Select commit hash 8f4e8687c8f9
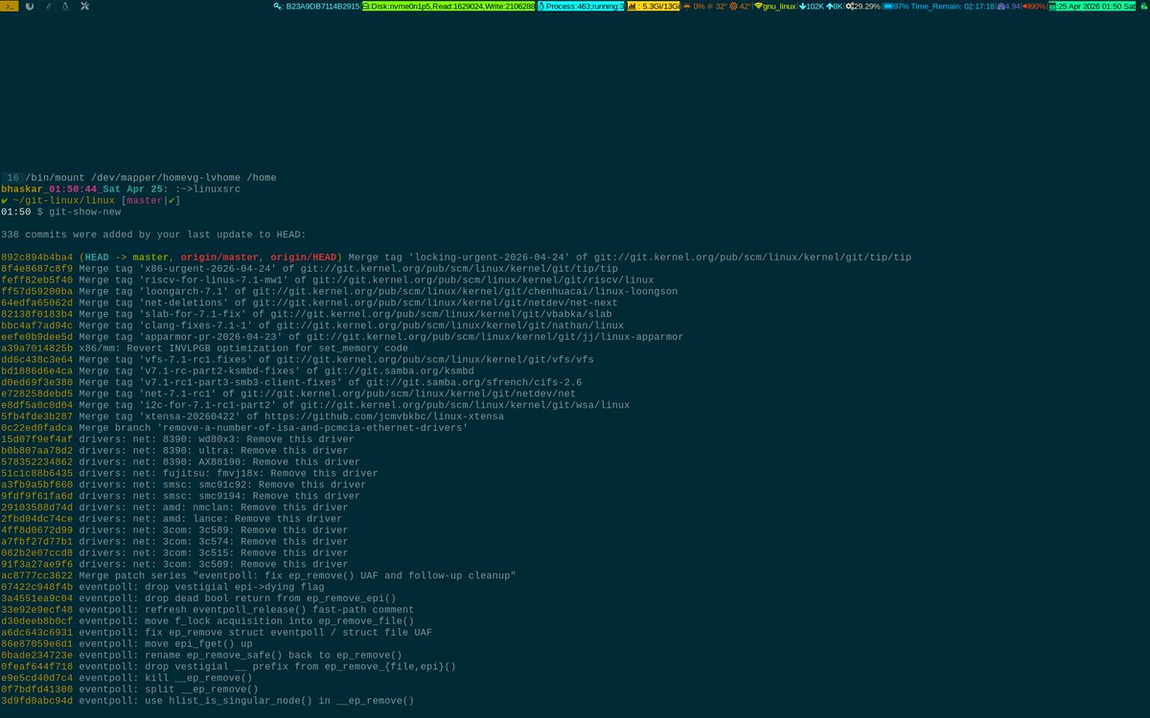 36,269
